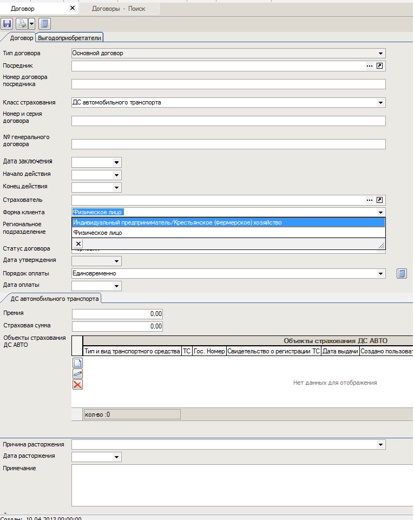
Task: Switch to Выгодоприобретатели tab
Action: pos(69,37)
